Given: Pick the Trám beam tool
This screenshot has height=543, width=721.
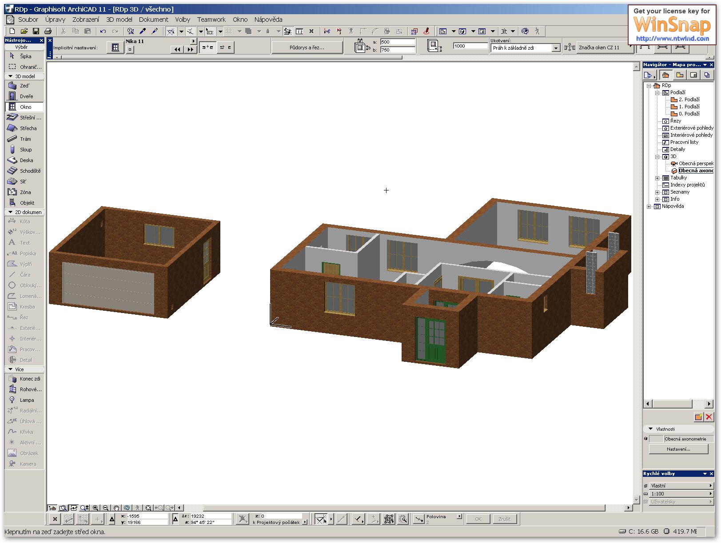Looking at the screenshot, I should [x=24, y=139].
